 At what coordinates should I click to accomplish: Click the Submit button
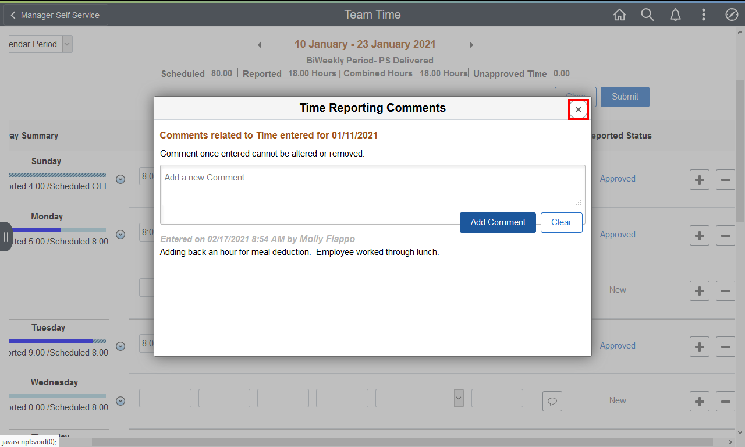click(x=625, y=97)
